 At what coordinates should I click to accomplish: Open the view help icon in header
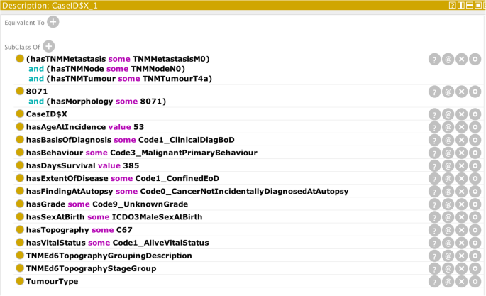[x=452, y=5]
